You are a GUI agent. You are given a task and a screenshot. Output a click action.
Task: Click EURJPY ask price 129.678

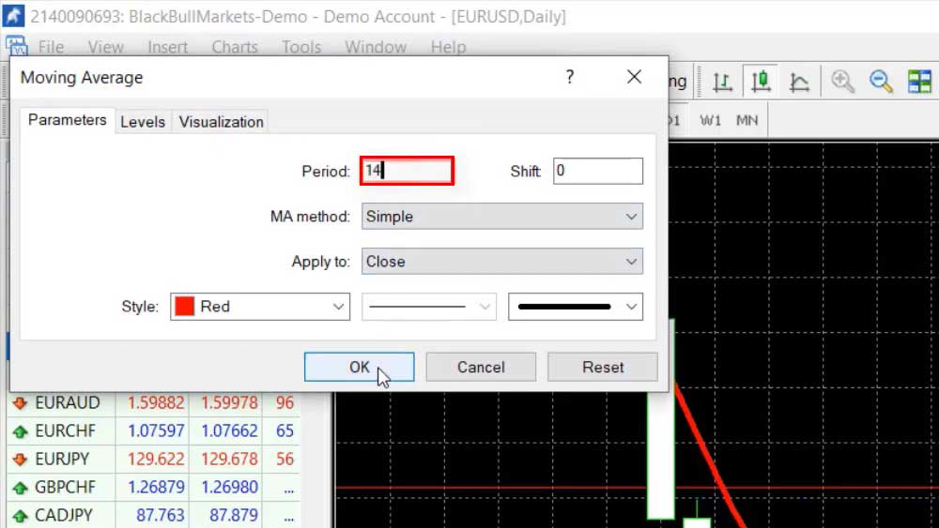pos(229,460)
